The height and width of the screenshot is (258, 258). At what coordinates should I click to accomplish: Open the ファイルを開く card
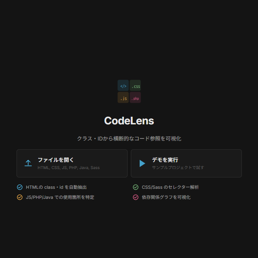(x=72, y=163)
